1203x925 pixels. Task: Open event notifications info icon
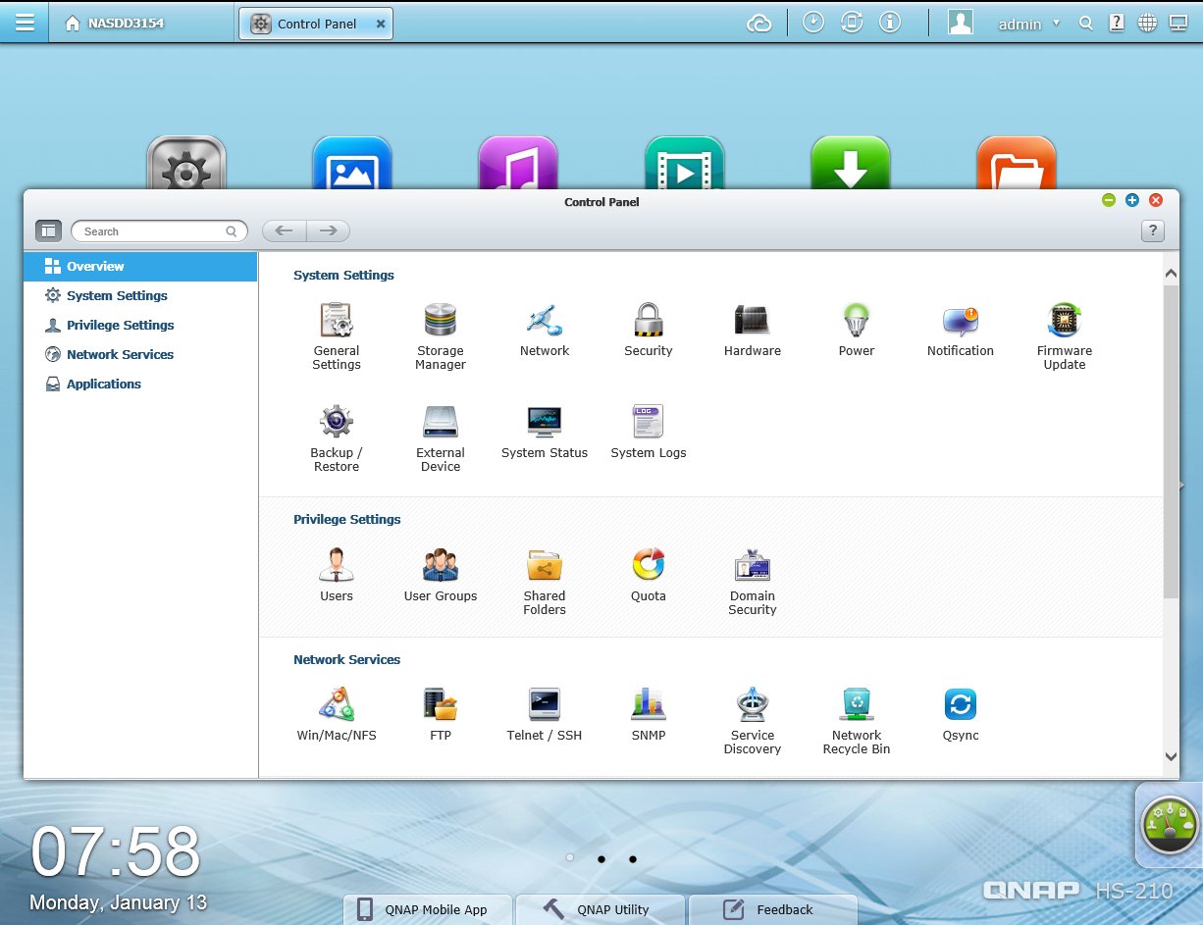coord(890,23)
